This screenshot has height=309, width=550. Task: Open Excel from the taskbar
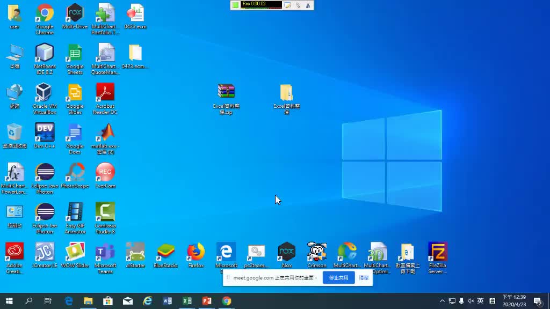point(187,301)
